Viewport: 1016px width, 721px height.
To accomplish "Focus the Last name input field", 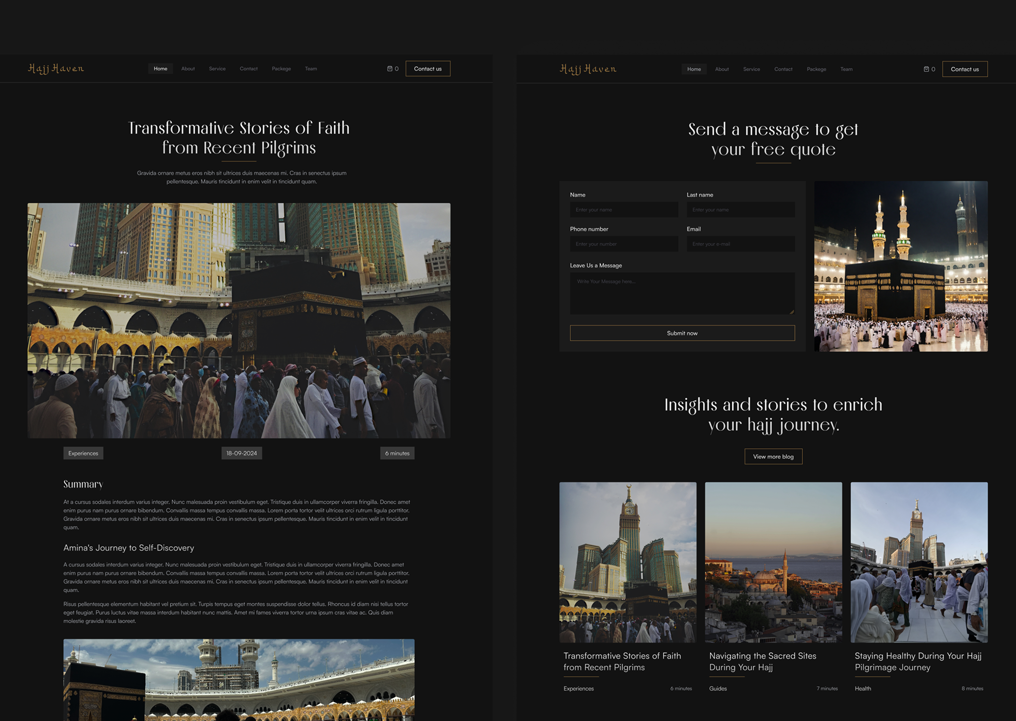I will click(x=740, y=210).
